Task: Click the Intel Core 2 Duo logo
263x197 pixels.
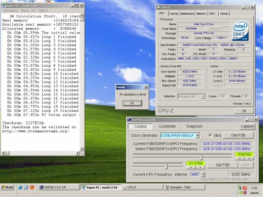Action: click(x=240, y=31)
